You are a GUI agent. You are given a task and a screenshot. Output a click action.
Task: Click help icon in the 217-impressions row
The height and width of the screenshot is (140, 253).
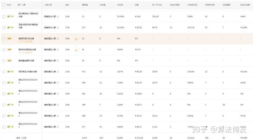(58, 27)
